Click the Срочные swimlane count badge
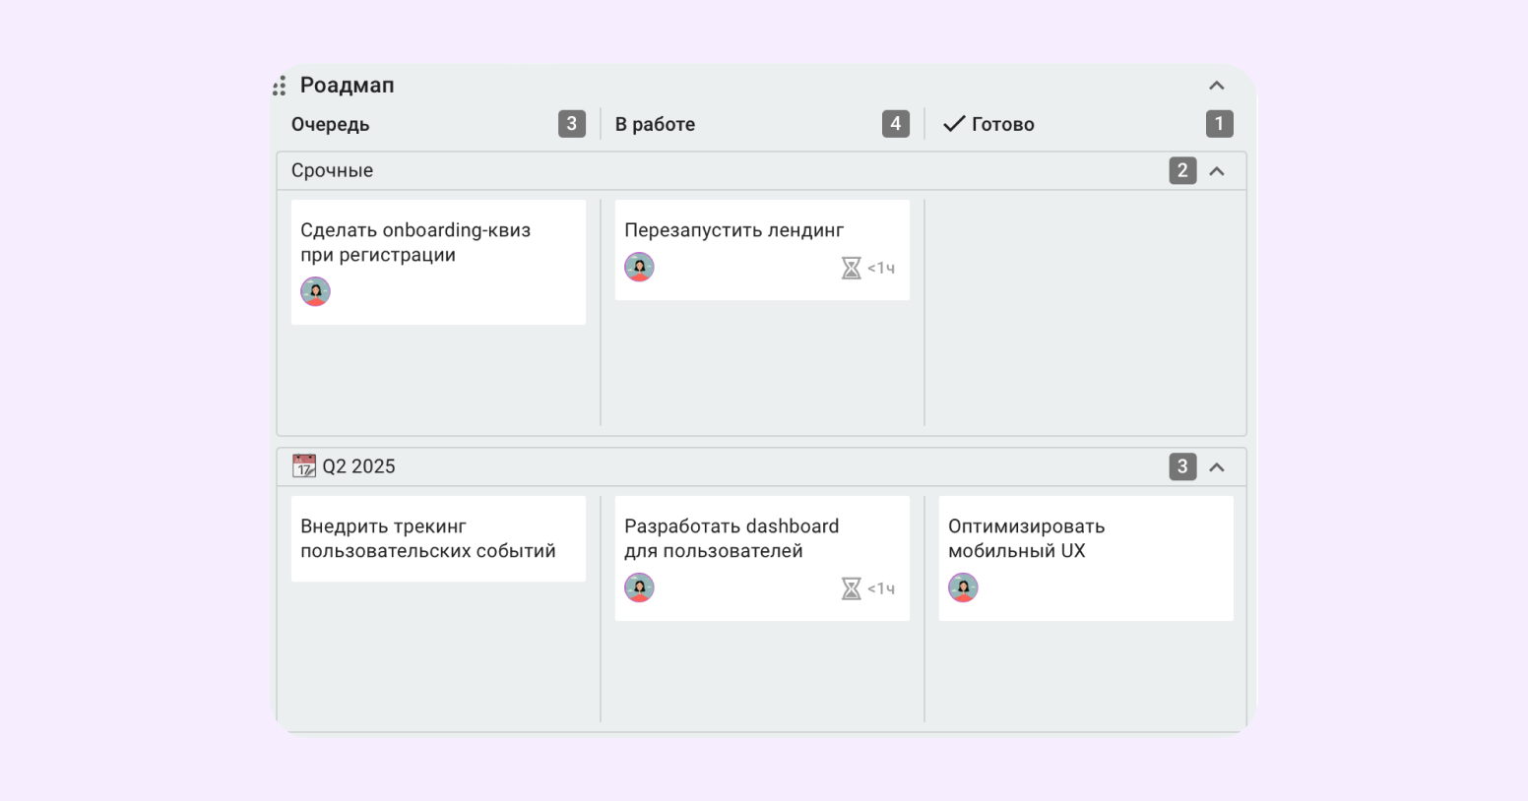 tap(1183, 170)
